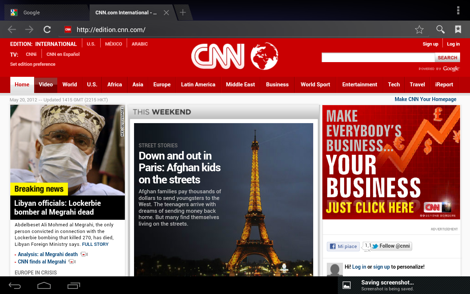Open the Latin America section
The image size is (470, 294).
tap(198, 85)
